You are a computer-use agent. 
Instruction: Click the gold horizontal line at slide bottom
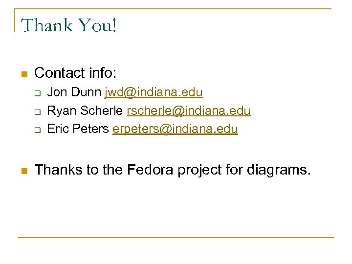click(176, 238)
